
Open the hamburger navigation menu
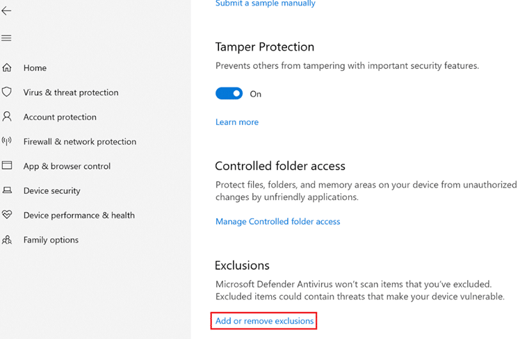coord(7,38)
